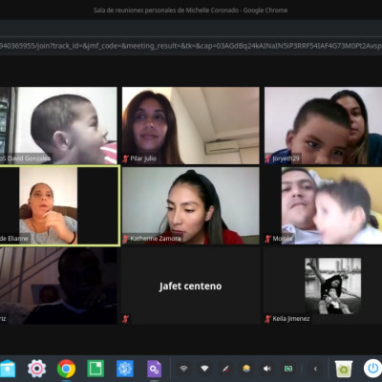Click the Chrome address bar URL
The width and height of the screenshot is (382, 382).
point(191,46)
